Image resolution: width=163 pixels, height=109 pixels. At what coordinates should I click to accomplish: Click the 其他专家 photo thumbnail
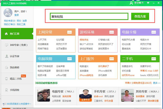pyautogui.click(x=127, y=95)
